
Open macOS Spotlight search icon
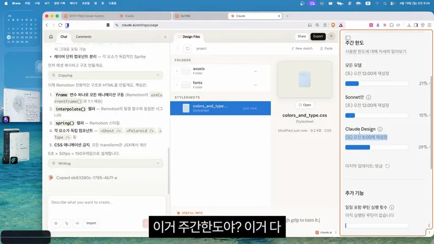pyautogui.click(x=385, y=4)
